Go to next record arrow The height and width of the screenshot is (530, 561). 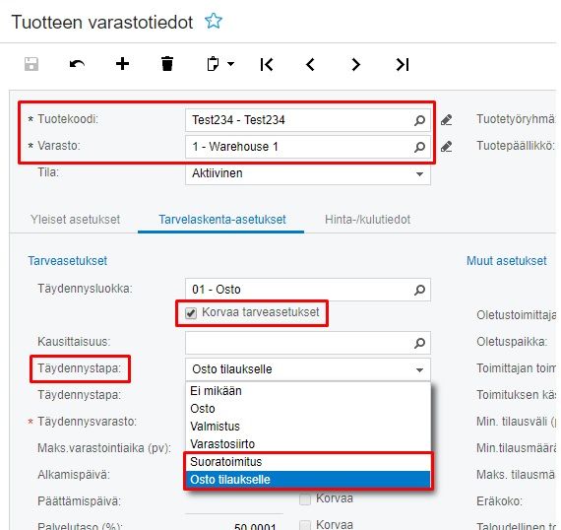(x=355, y=64)
